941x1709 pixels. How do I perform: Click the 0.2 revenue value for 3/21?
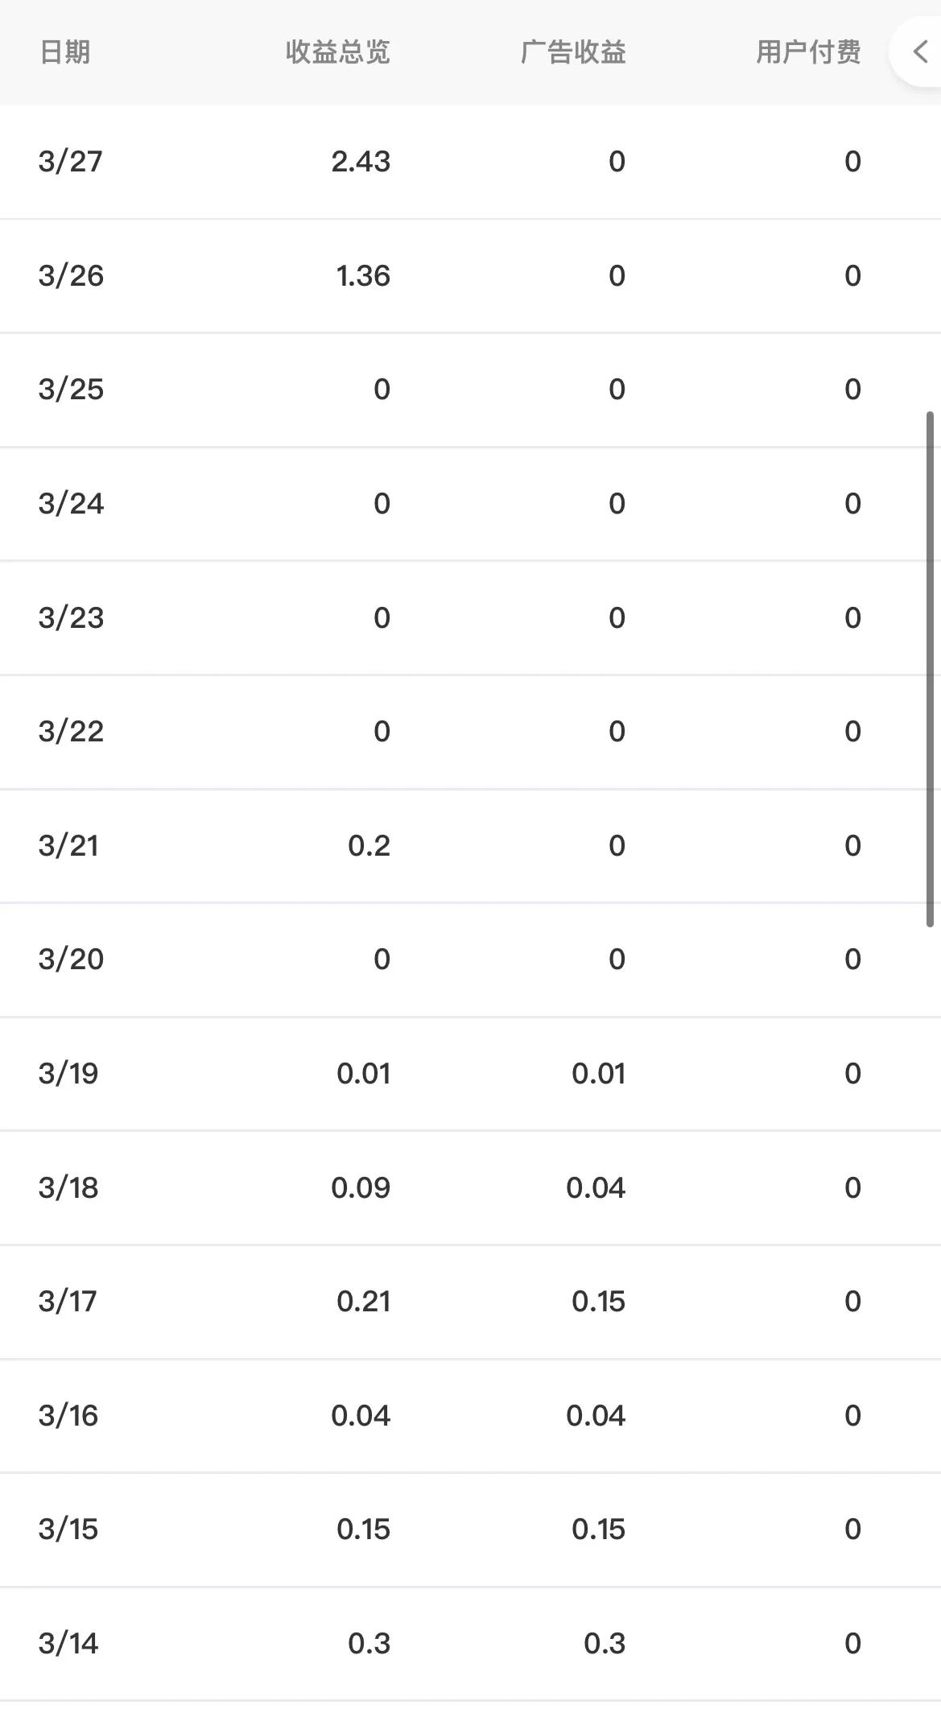point(369,846)
